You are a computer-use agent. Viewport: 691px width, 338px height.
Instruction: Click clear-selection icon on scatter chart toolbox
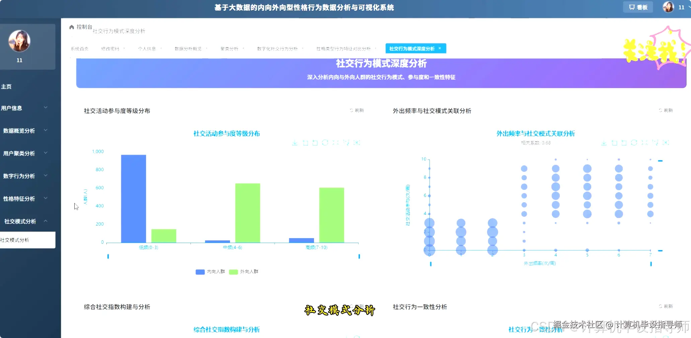666,143
